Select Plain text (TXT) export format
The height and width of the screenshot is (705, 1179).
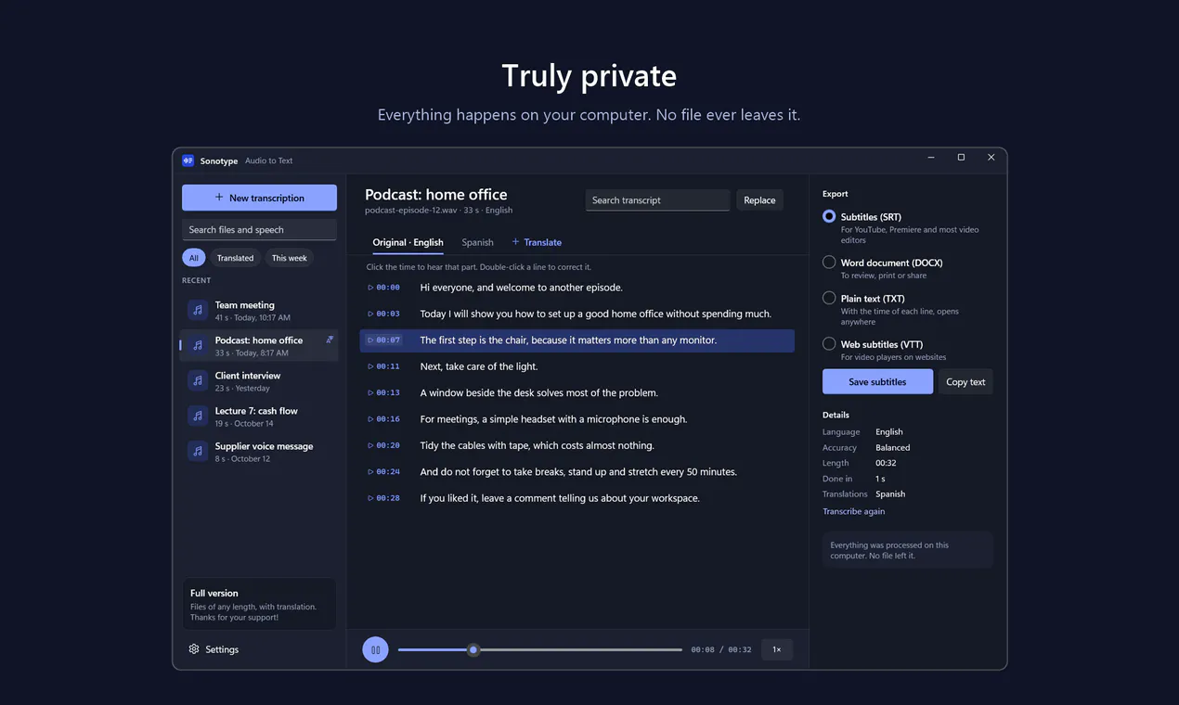(829, 298)
